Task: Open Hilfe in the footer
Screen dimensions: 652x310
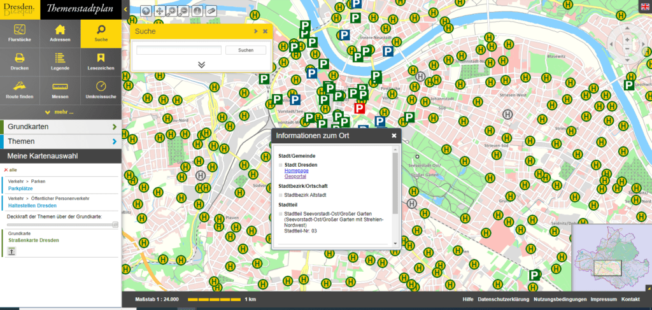Action: (468, 299)
